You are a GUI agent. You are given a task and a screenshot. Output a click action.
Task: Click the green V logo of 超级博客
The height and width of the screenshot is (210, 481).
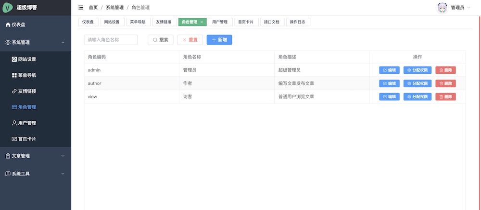click(x=7, y=7)
